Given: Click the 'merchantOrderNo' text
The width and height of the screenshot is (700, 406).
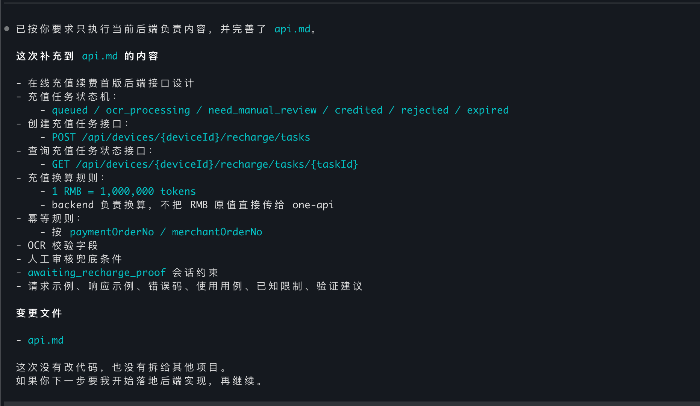Looking at the screenshot, I should click(x=217, y=232).
